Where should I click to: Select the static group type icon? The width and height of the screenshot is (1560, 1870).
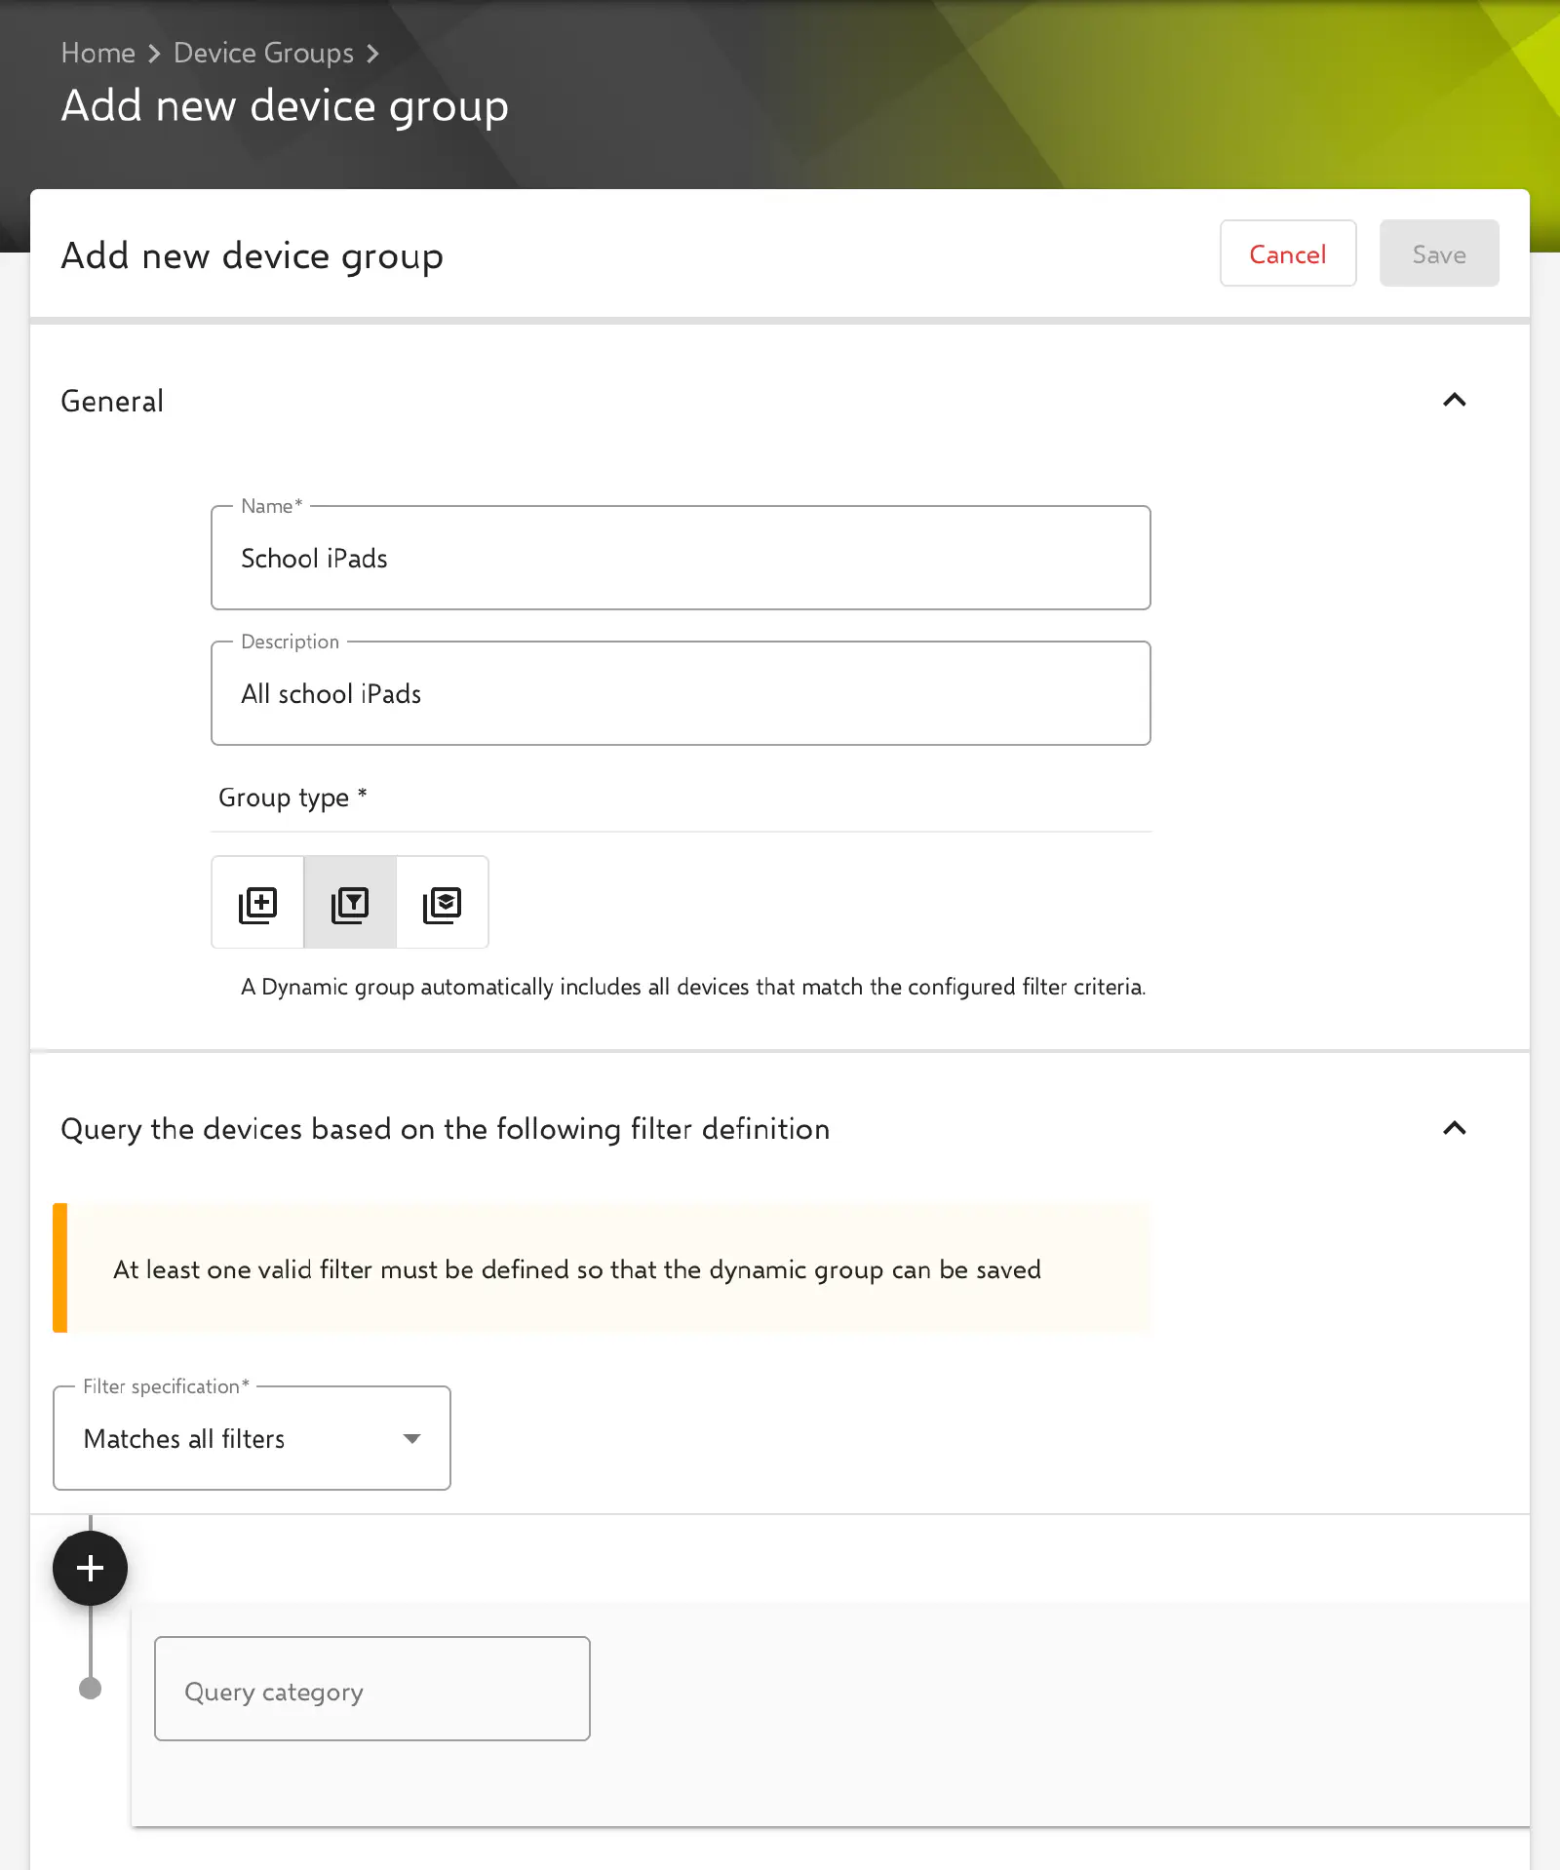[257, 904]
